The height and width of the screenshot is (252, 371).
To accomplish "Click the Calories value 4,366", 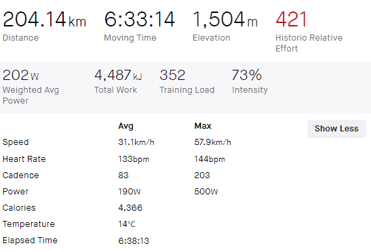I will pos(130,208).
